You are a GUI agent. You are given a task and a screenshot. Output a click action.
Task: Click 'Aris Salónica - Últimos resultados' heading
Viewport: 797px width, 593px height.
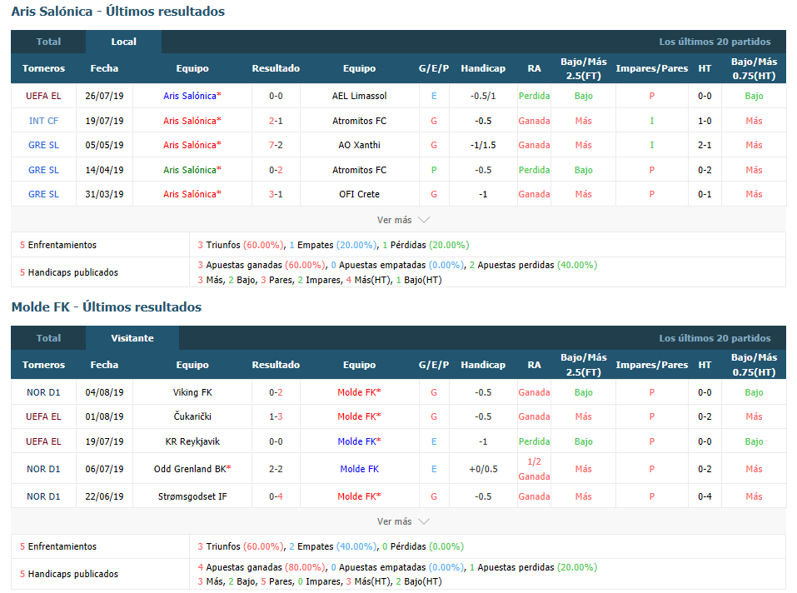click(118, 11)
